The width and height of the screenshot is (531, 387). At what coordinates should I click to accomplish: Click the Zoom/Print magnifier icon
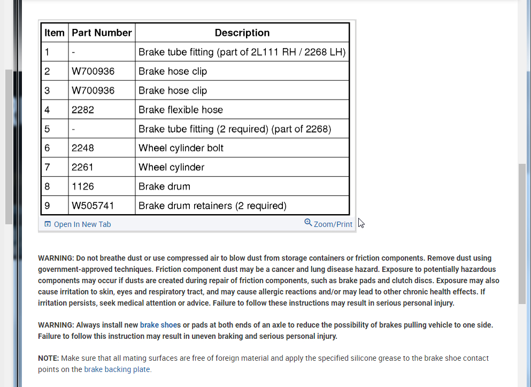308,222
